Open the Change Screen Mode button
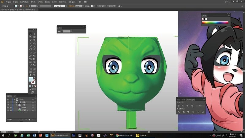Viewport: 245px width, 138px height. 32,92
